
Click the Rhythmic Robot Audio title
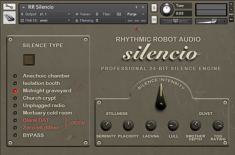click(x=158, y=39)
